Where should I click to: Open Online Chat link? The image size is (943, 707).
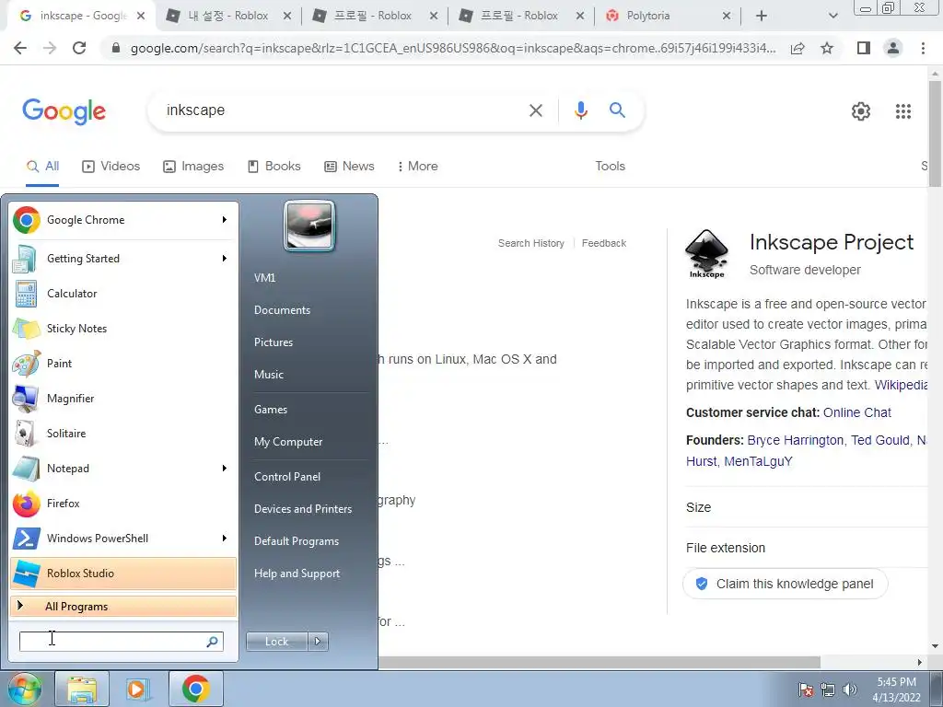coord(857,412)
